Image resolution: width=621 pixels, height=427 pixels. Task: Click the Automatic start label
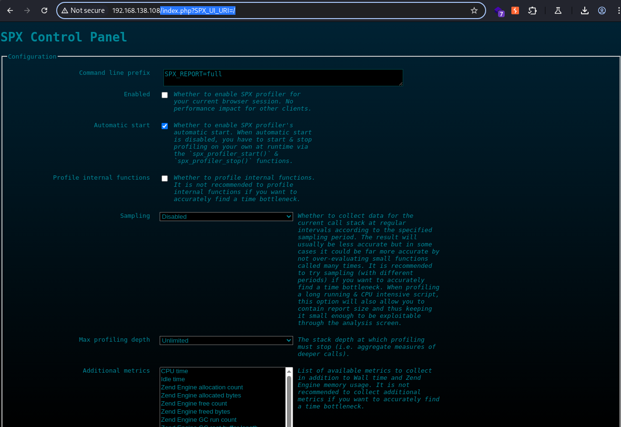tap(122, 125)
